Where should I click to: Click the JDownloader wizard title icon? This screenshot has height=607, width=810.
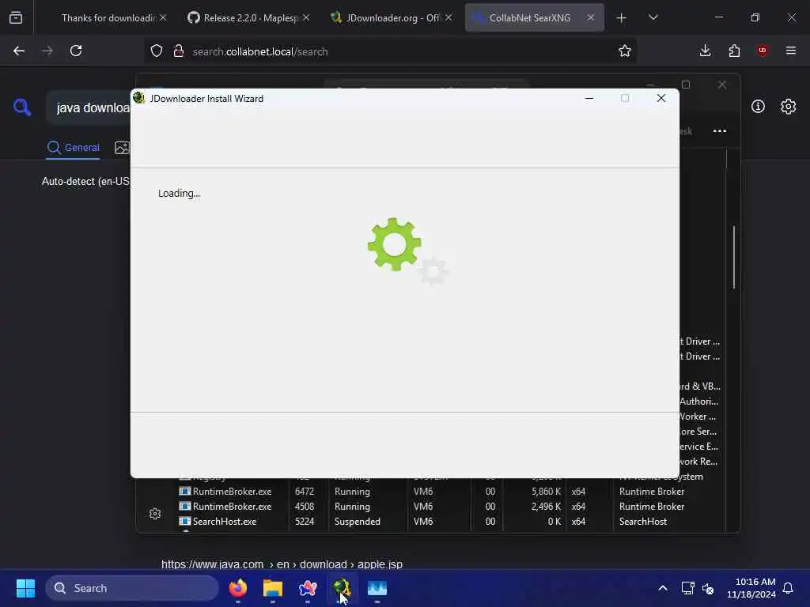point(138,97)
